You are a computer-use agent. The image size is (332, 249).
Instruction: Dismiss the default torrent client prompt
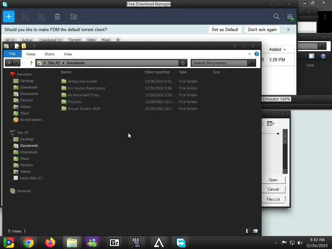click(288, 30)
